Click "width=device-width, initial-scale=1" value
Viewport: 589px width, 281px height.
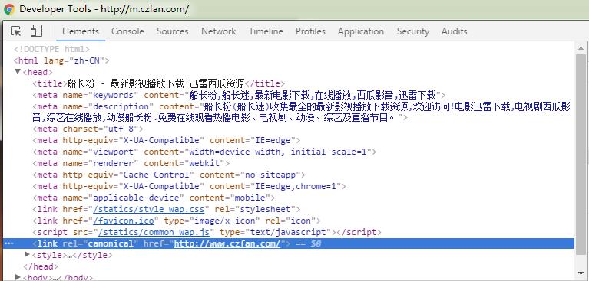point(277,152)
